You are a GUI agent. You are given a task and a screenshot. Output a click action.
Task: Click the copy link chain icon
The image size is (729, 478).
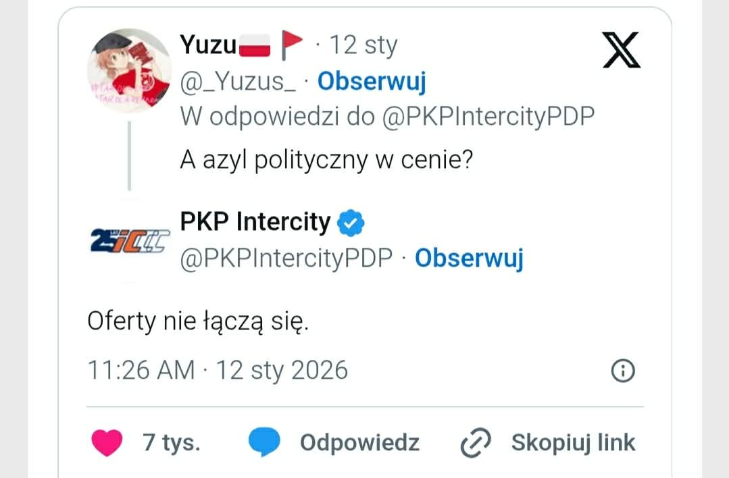(474, 443)
